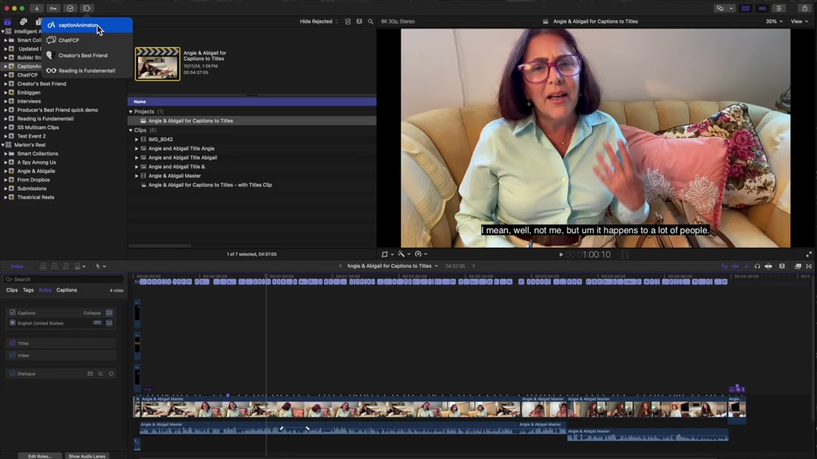Click the solo headphones icon in timeline
817x459 pixels.
coord(757,266)
